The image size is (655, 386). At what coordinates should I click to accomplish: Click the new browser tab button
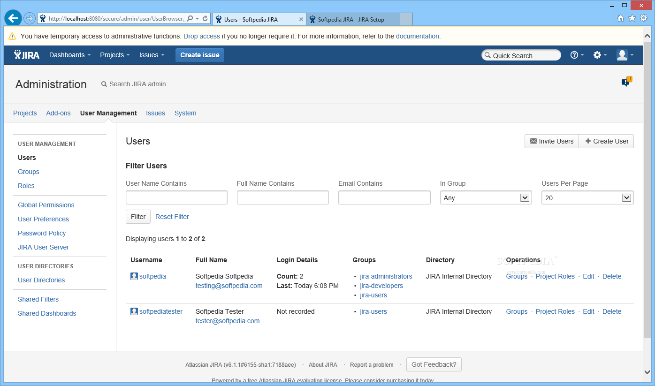pyautogui.click(x=406, y=19)
